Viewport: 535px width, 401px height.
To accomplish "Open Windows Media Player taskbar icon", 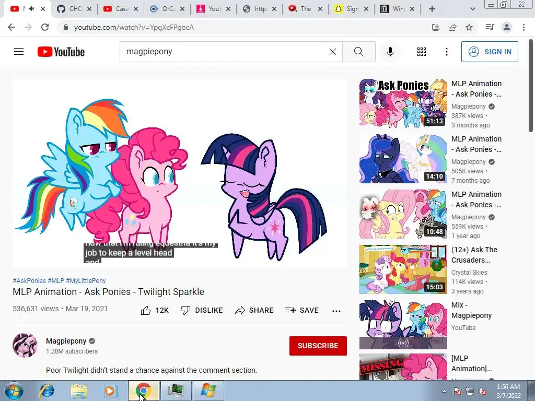I will [x=111, y=391].
